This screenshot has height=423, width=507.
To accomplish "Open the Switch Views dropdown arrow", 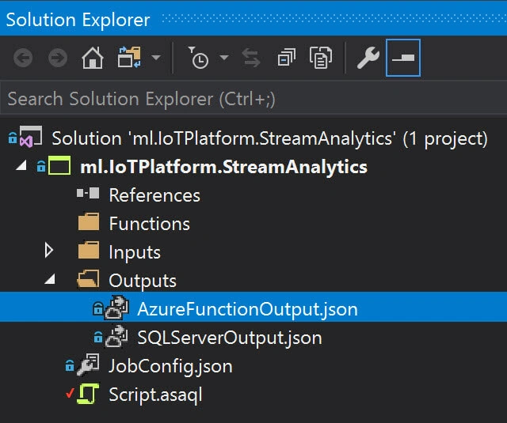I will click(x=156, y=58).
